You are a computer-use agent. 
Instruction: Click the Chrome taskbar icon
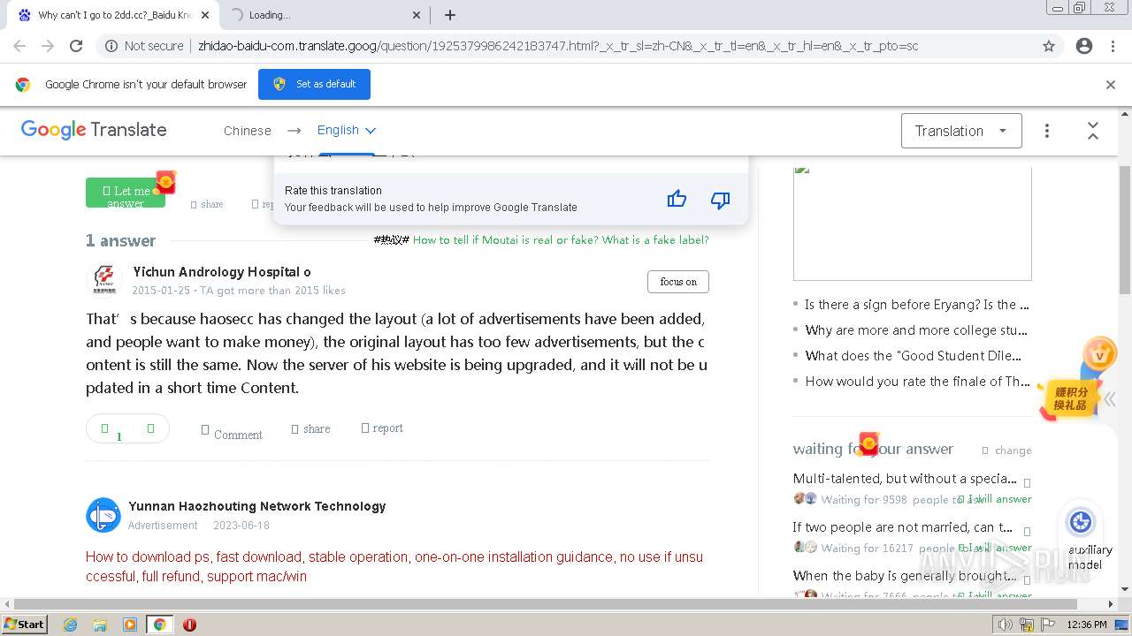click(159, 625)
